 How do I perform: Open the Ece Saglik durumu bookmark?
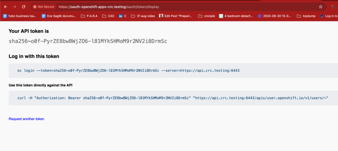(x=59, y=16)
